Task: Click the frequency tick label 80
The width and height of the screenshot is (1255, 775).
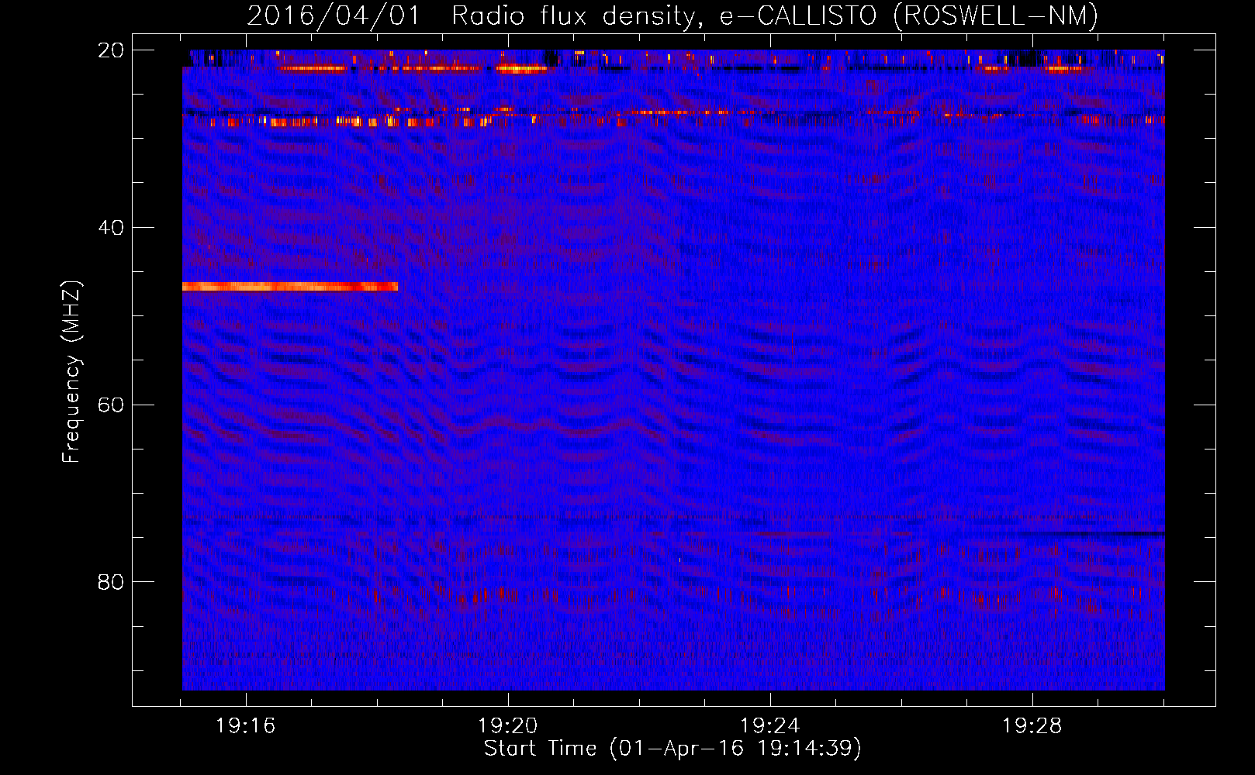Action: click(110, 582)
